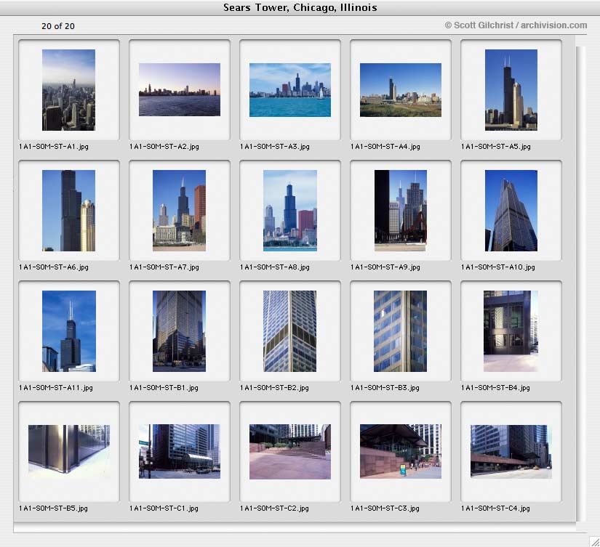Choose the 1A1-SOM-ST-B3.jpg window detail thumbnail

(400, 331)
